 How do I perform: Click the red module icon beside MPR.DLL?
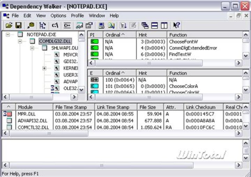pyautogui.click(x=9, y=114)
